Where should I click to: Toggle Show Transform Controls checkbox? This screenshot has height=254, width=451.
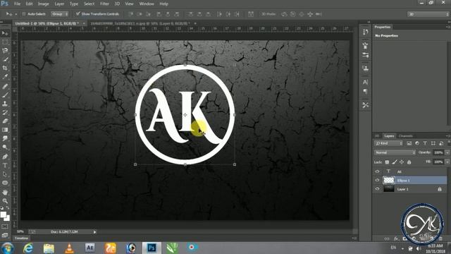78,14
